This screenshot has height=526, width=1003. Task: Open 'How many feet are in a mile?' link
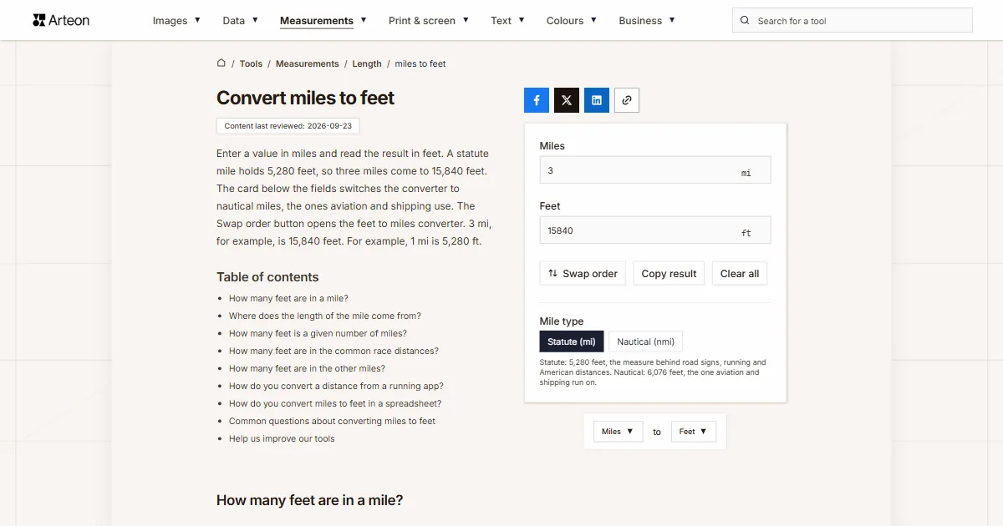click(x=288, y=298)
